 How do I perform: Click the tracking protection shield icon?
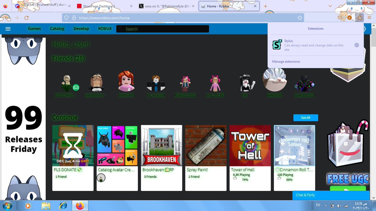(66, 18)
